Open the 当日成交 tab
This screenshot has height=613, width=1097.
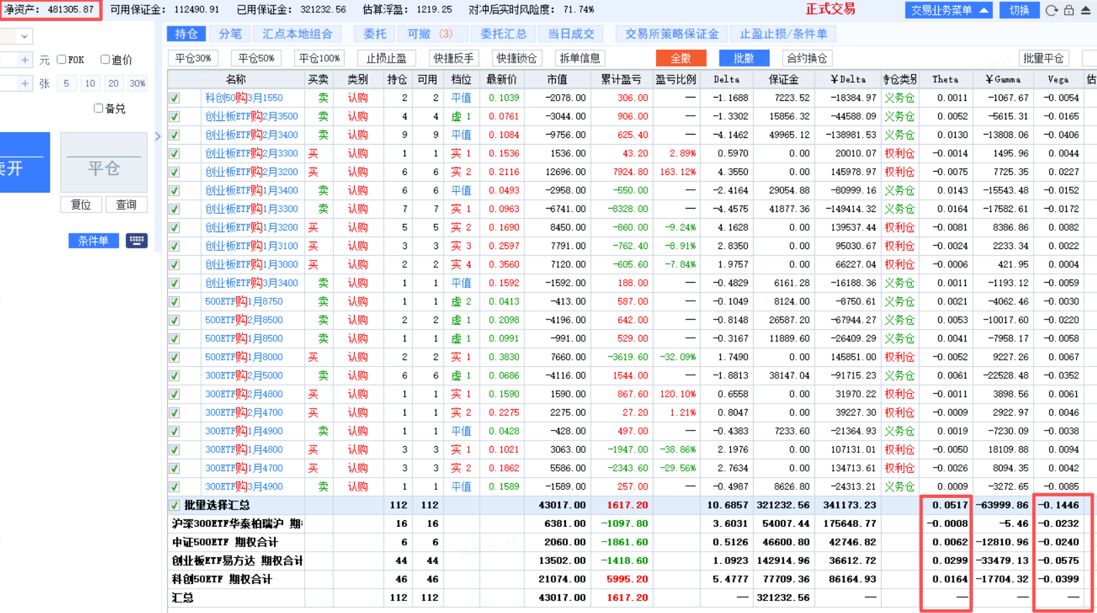[571, 34]
